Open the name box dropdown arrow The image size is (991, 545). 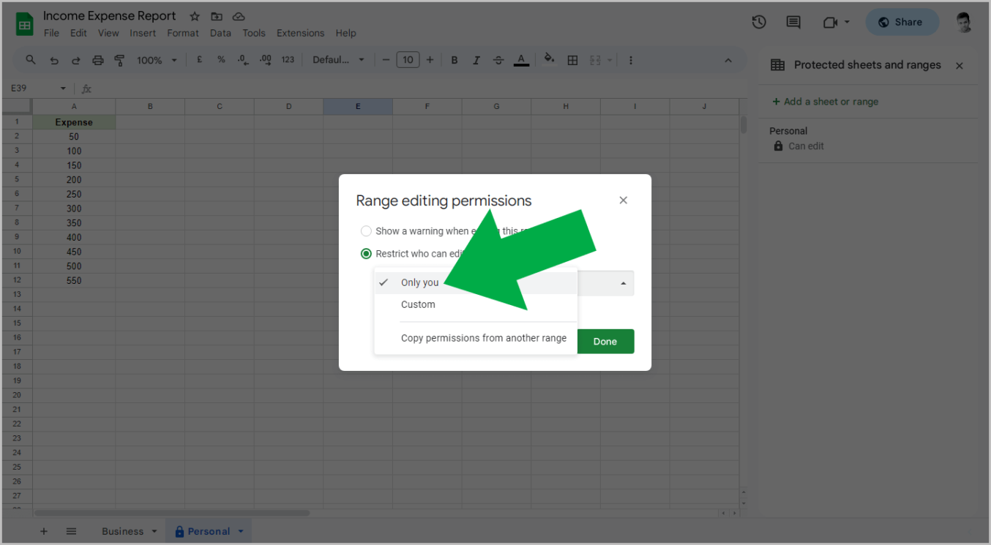click(63, 89)
